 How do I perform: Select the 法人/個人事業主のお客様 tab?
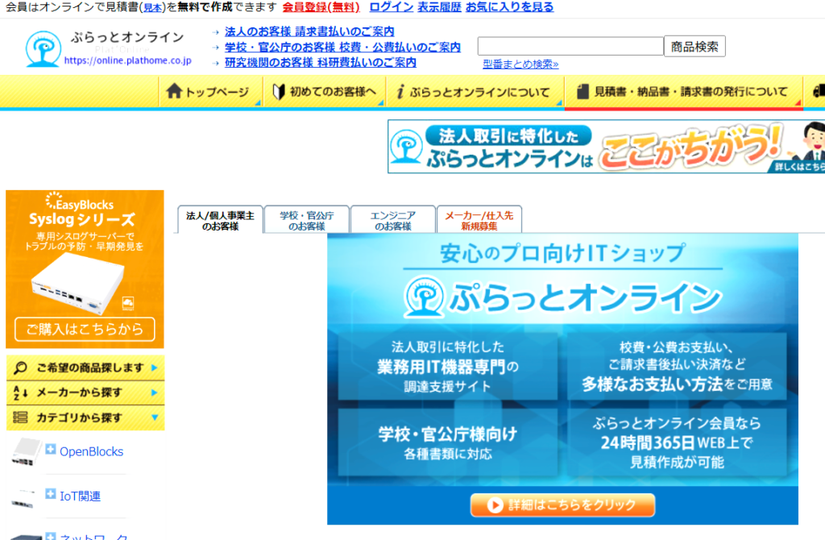pyautogui.click(x=220, y=220)
